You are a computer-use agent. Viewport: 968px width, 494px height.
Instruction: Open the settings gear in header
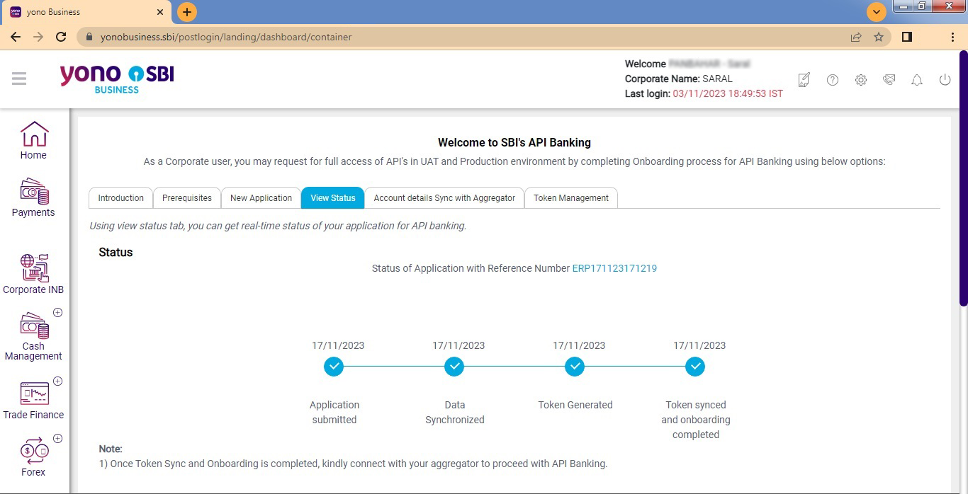[x=861, y=80]
